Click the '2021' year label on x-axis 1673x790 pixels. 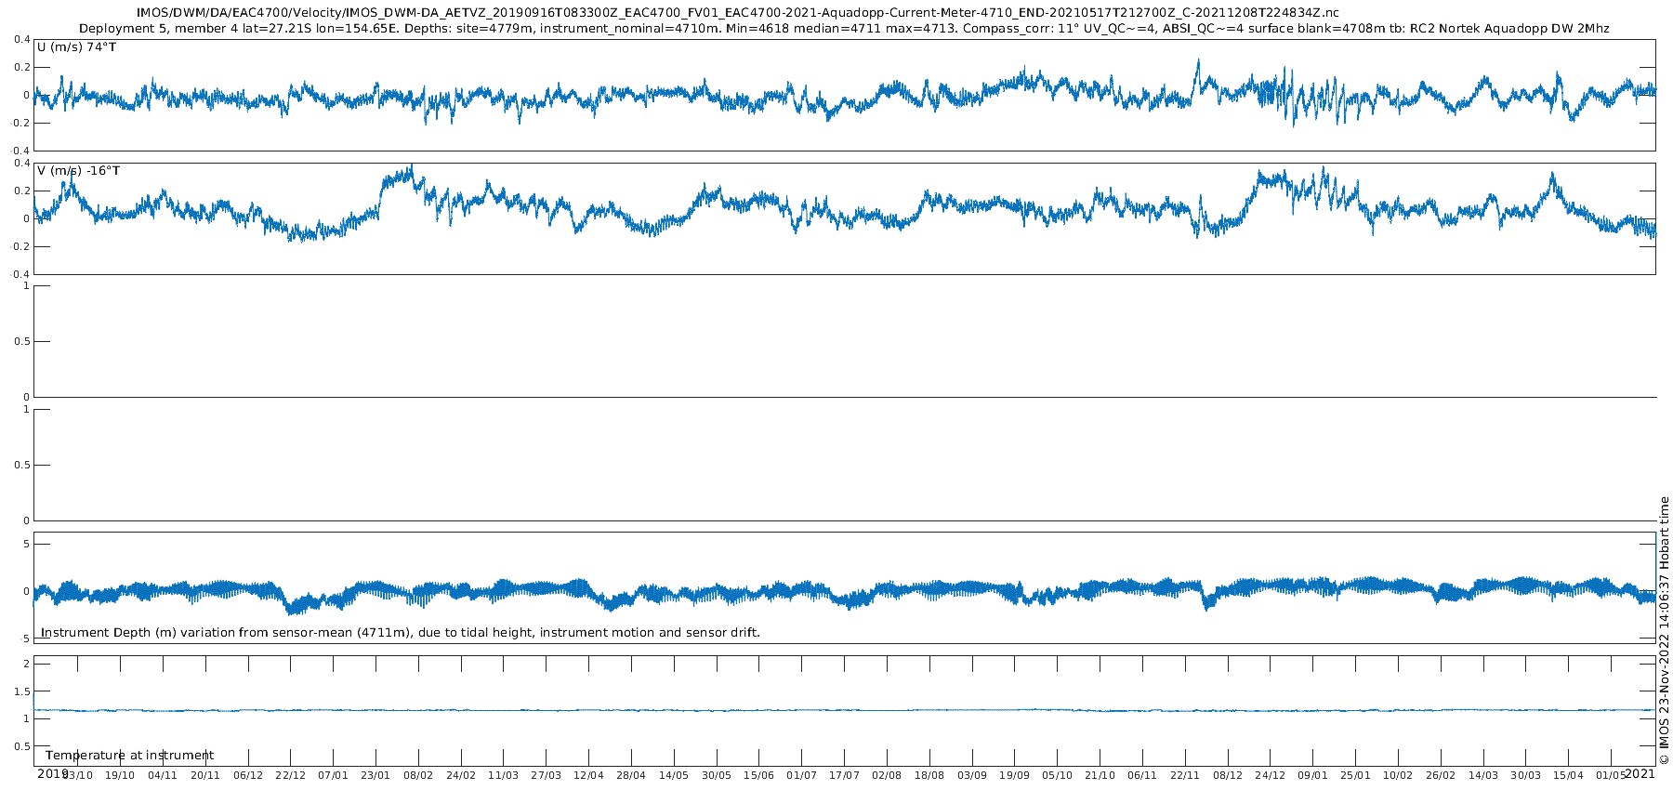point(1640,773)
